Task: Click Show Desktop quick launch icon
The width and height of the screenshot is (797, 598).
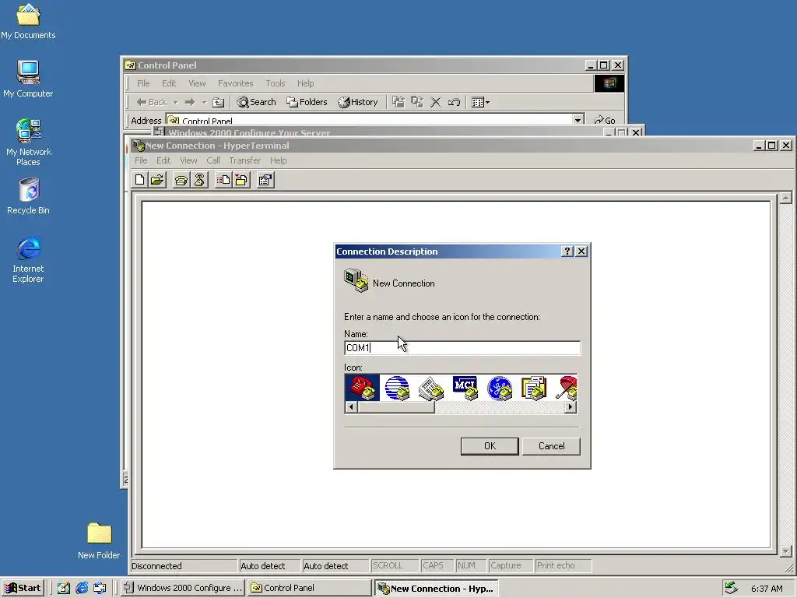Action: [63, 588]
